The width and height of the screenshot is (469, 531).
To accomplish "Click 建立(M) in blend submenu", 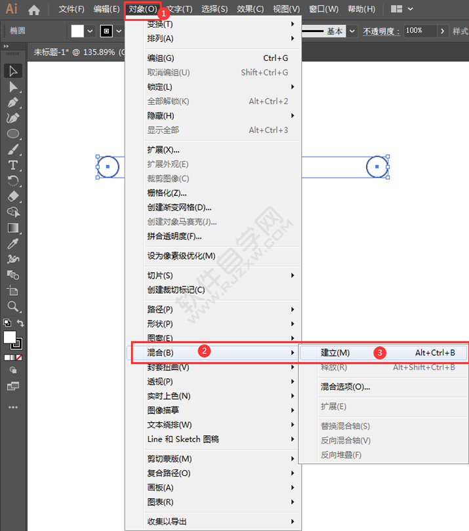I will 384,353.
